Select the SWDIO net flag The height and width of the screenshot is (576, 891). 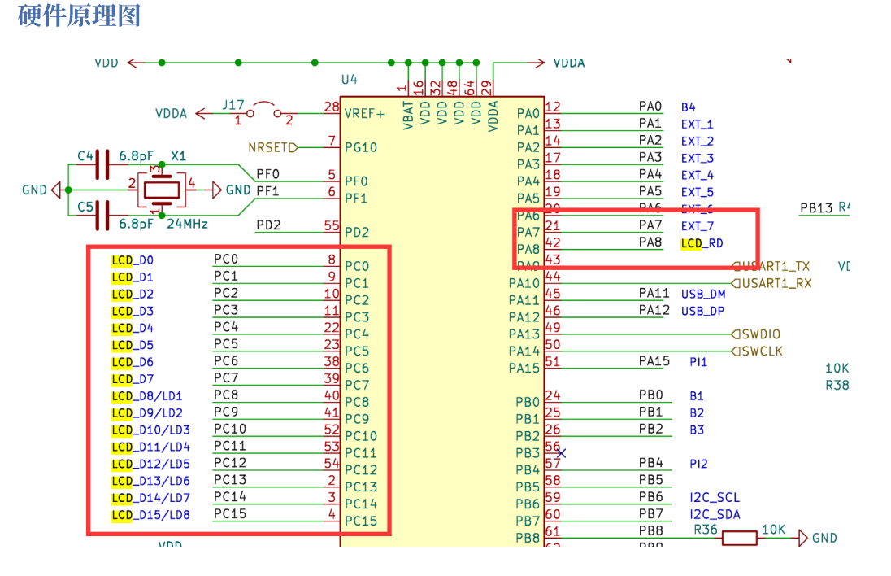756,334
